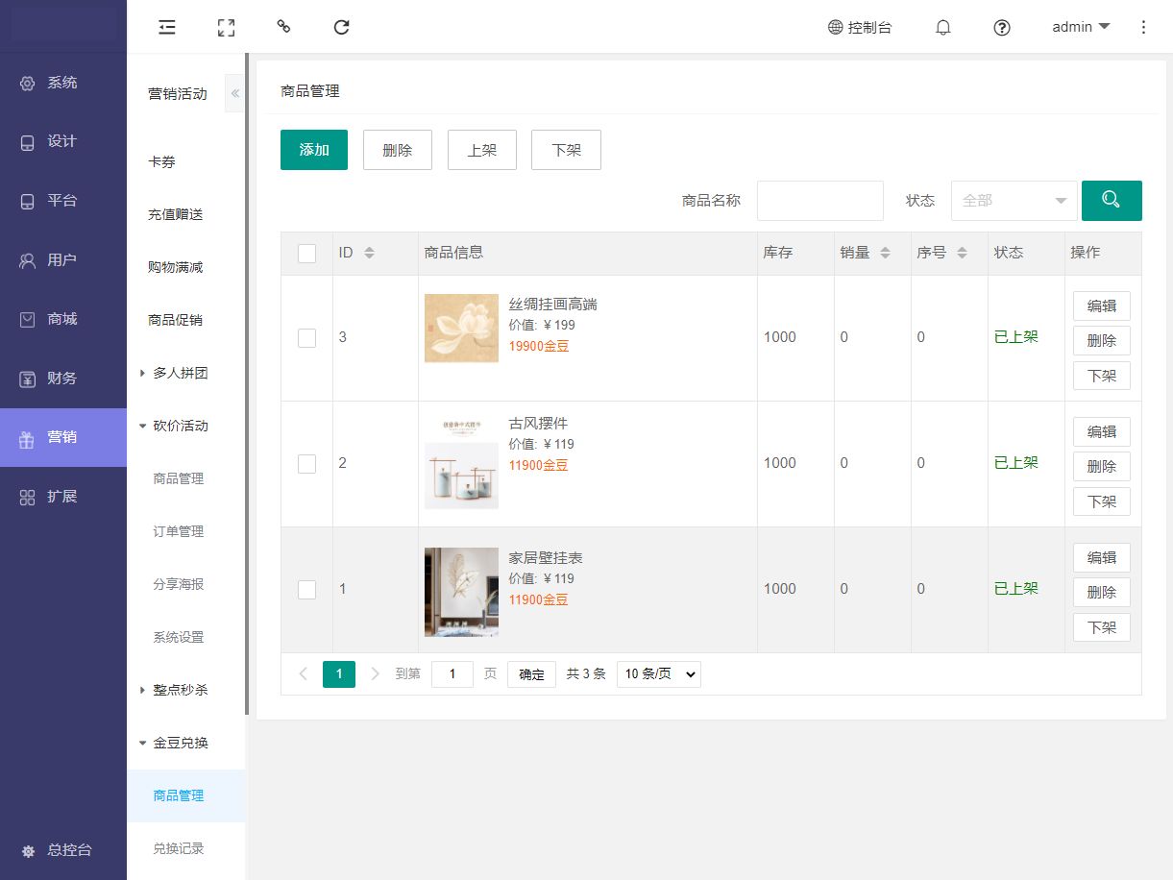The height and width of the screenshot is (880, 1173).
Task: Open the 10 条/页 page size dropdown
Action: pos(658,674)
